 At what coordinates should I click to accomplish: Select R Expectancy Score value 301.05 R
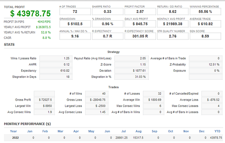(x=140, y=36)
